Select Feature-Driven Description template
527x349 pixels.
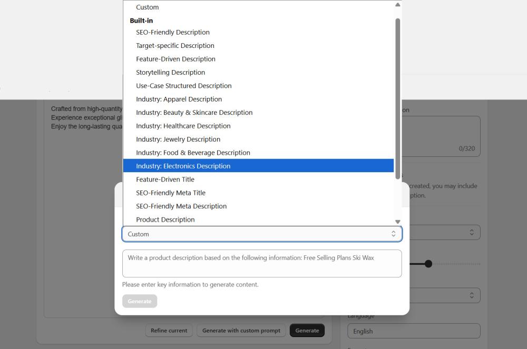[x=175, y=59]
